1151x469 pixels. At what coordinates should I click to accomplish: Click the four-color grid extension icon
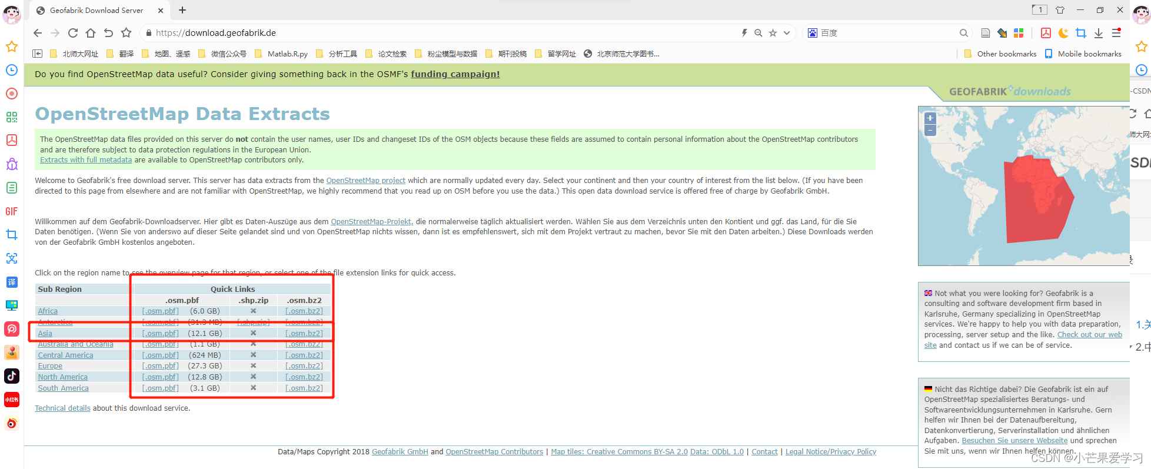point(1019,33)
